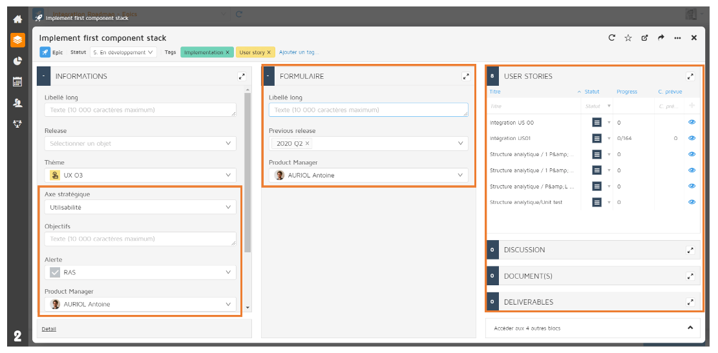Toggle eye icon for Intégration US01
Image resolution: width=718 pixels, height=353 pixels.
[x=692, y=138]
